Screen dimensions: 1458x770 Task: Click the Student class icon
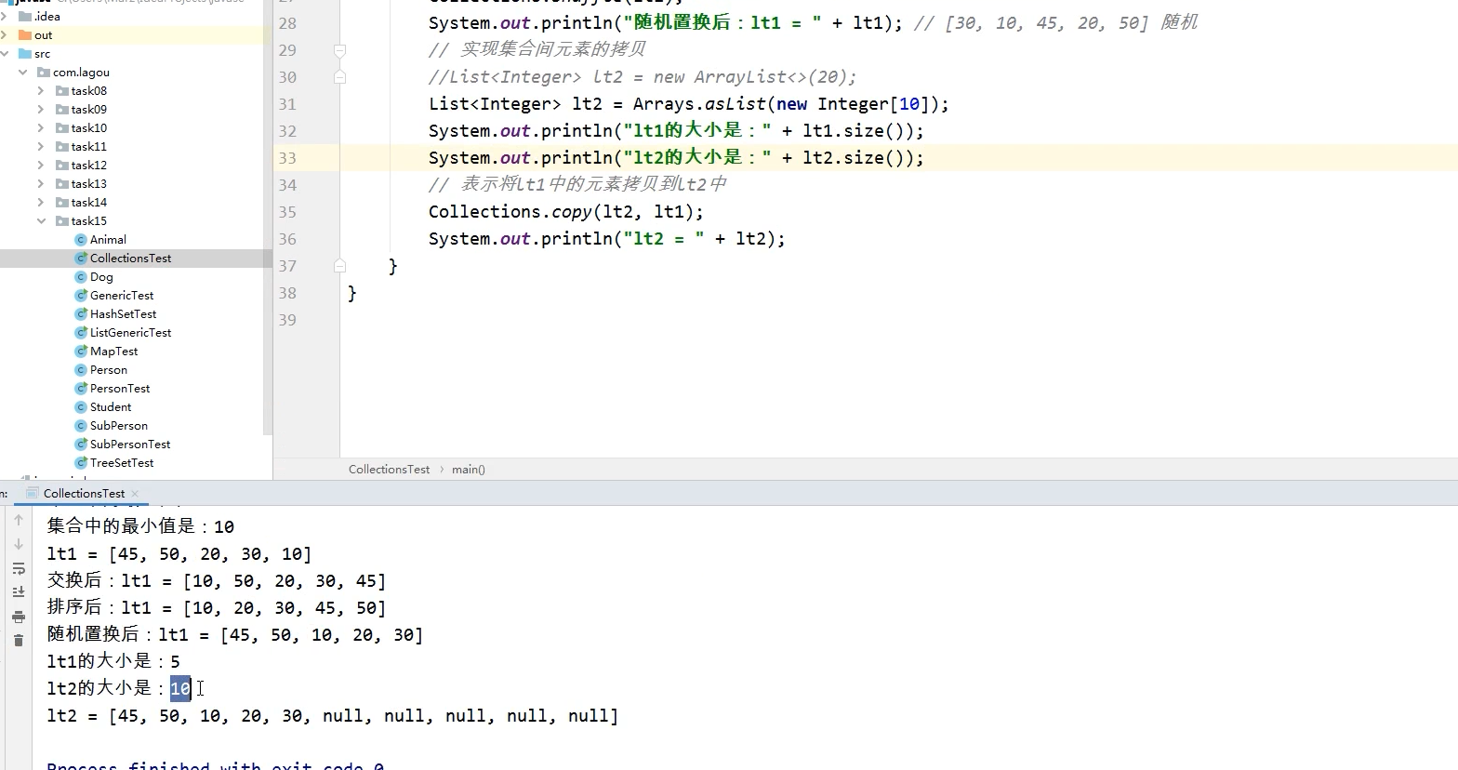pos(81,407)
